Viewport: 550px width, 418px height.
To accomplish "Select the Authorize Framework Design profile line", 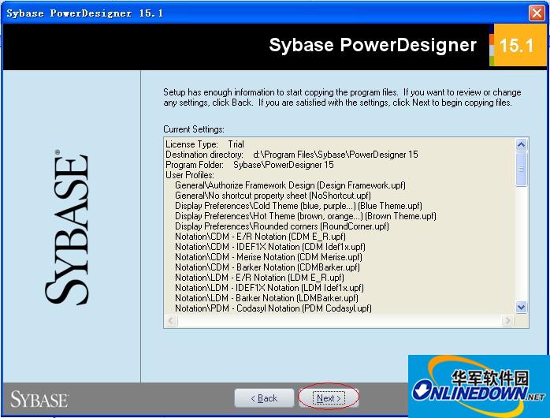I will pyautogui.click(x=291, y=185).
